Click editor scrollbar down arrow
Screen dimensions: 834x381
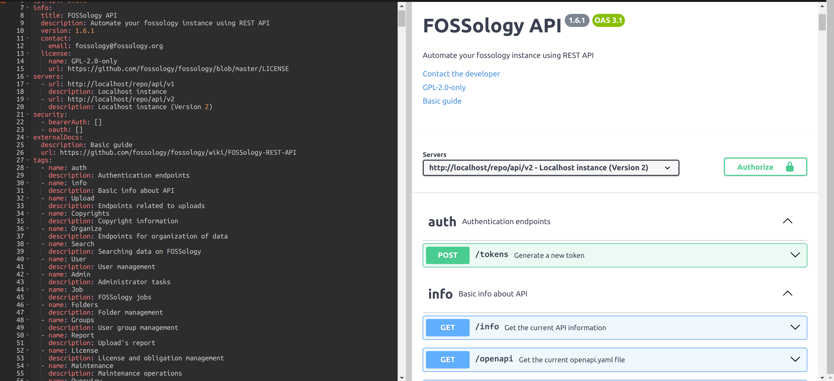401,377
